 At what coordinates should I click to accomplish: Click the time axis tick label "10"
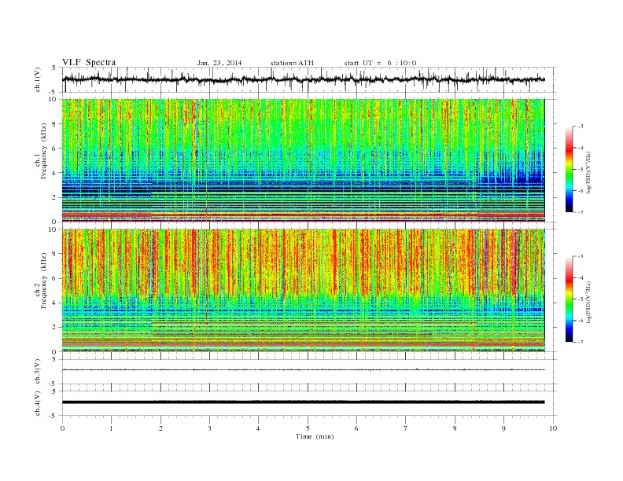[x=553, y=428]
